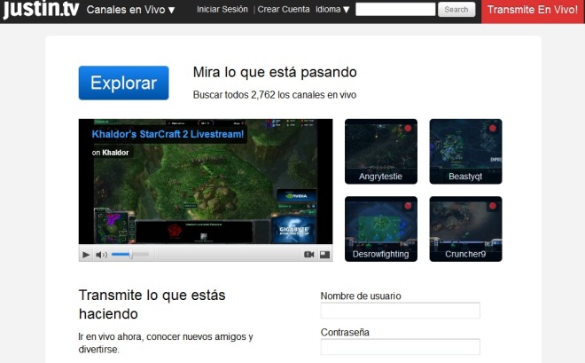This screenshot has height=363, width=585.
Task: Mute the video with the speaker icon
Action: pos(101,255)
